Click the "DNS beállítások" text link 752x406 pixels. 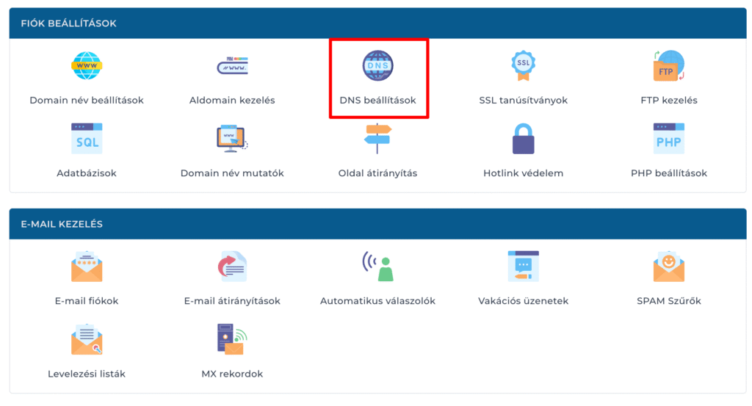click(x=377, y=100)
